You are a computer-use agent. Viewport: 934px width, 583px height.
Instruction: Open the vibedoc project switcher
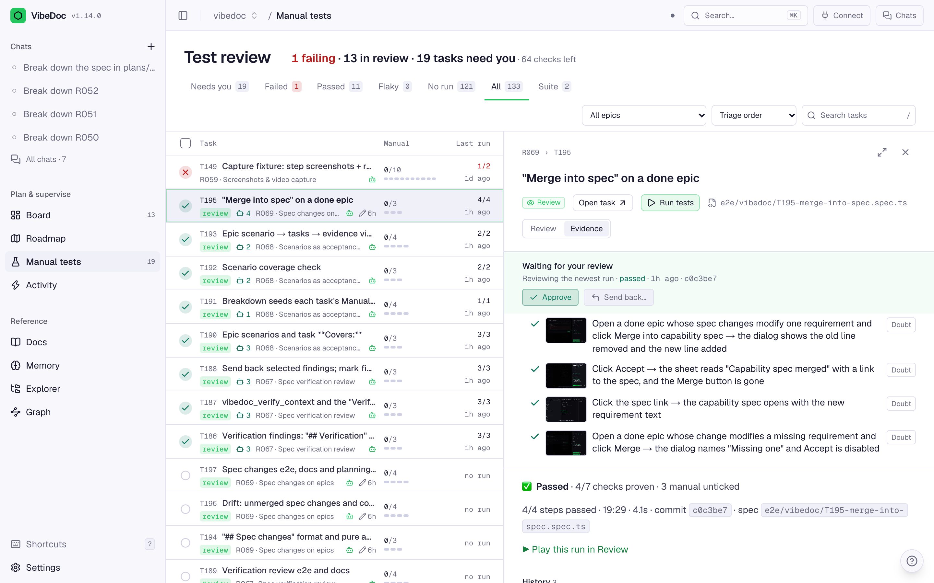tap(235, 16)
